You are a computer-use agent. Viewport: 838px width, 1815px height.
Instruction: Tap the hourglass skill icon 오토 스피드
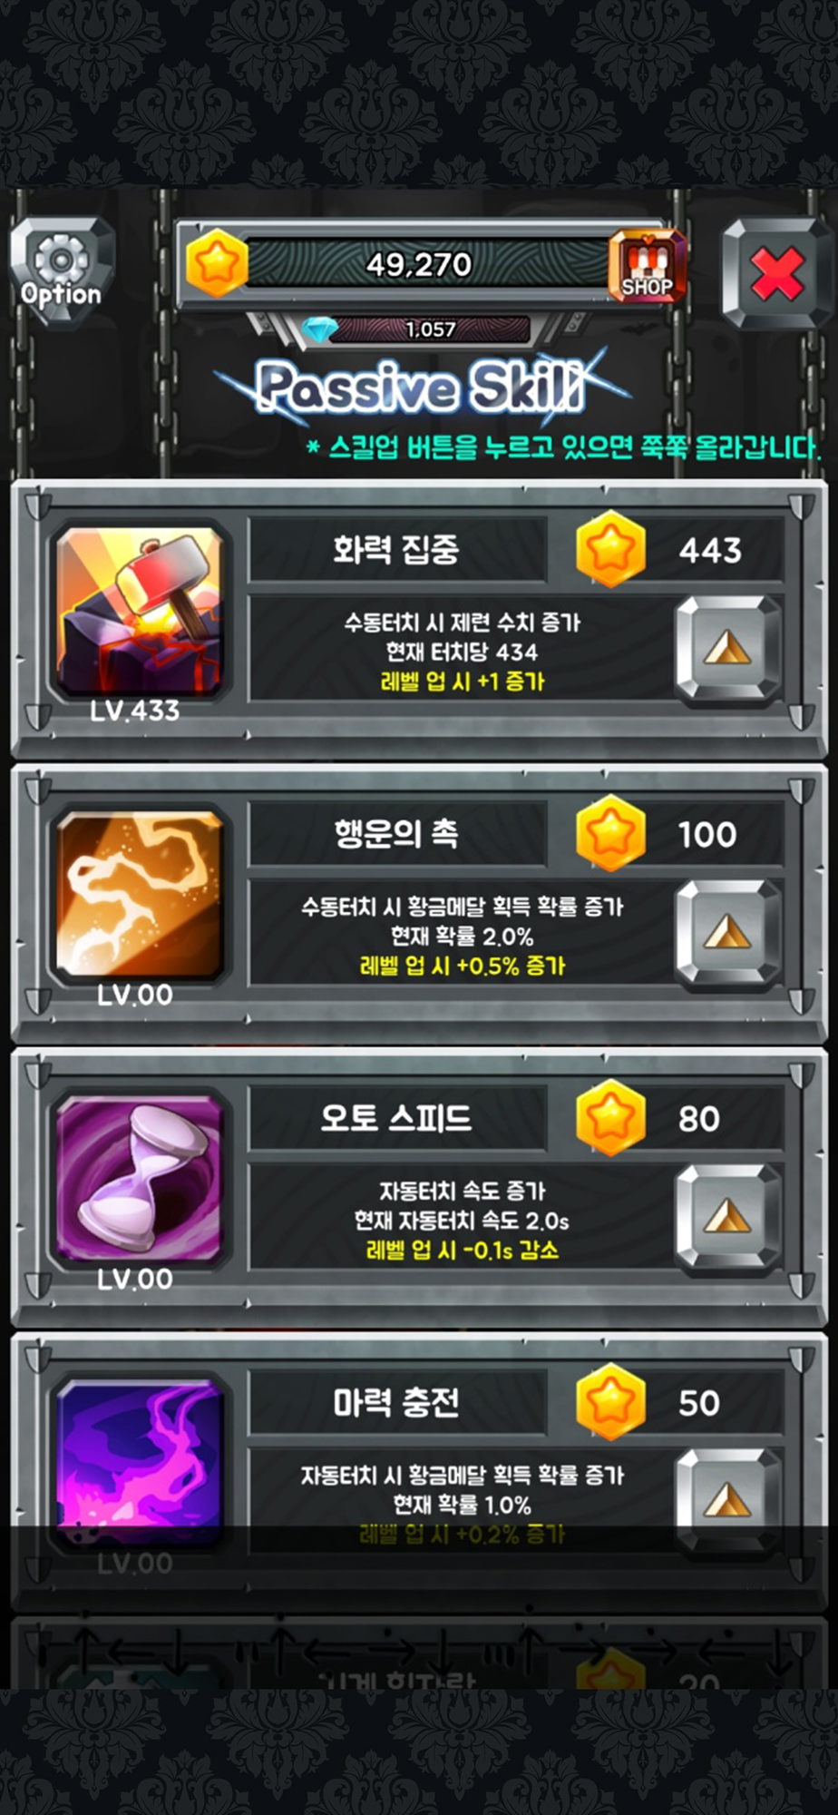140,1179
